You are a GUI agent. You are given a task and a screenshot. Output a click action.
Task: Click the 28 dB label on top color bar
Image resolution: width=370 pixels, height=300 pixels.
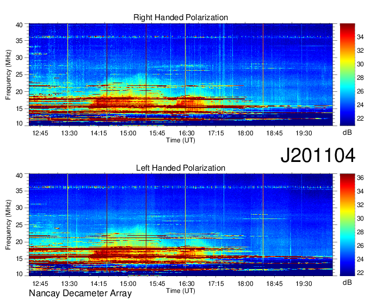(x=360, y=78)
